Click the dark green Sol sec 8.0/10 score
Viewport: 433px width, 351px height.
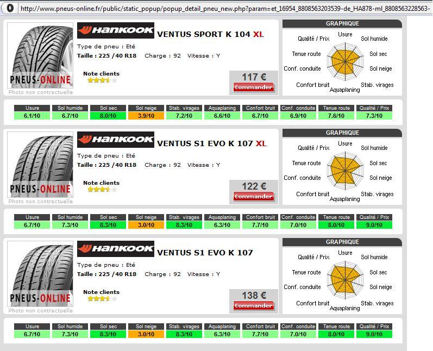(108, 116)
